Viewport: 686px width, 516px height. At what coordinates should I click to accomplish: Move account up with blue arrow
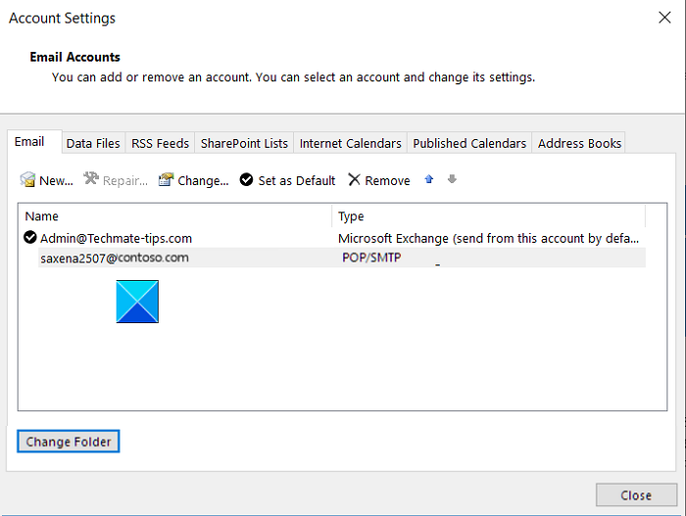(429, 179)
